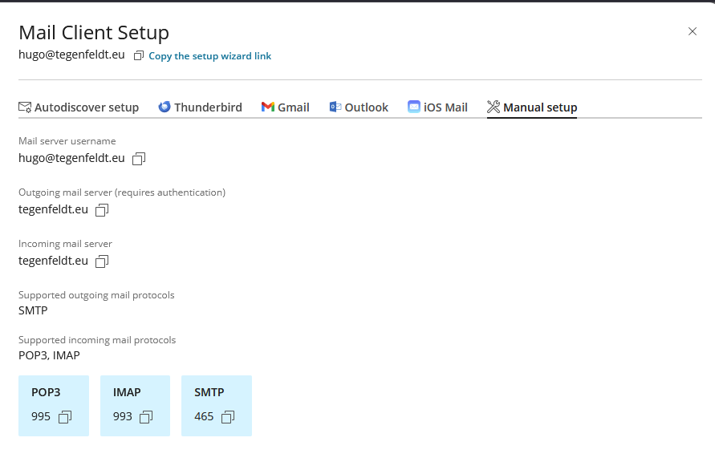Click the Gmail logo icon
Screen dimensions: 715x470
click(268, 107)
